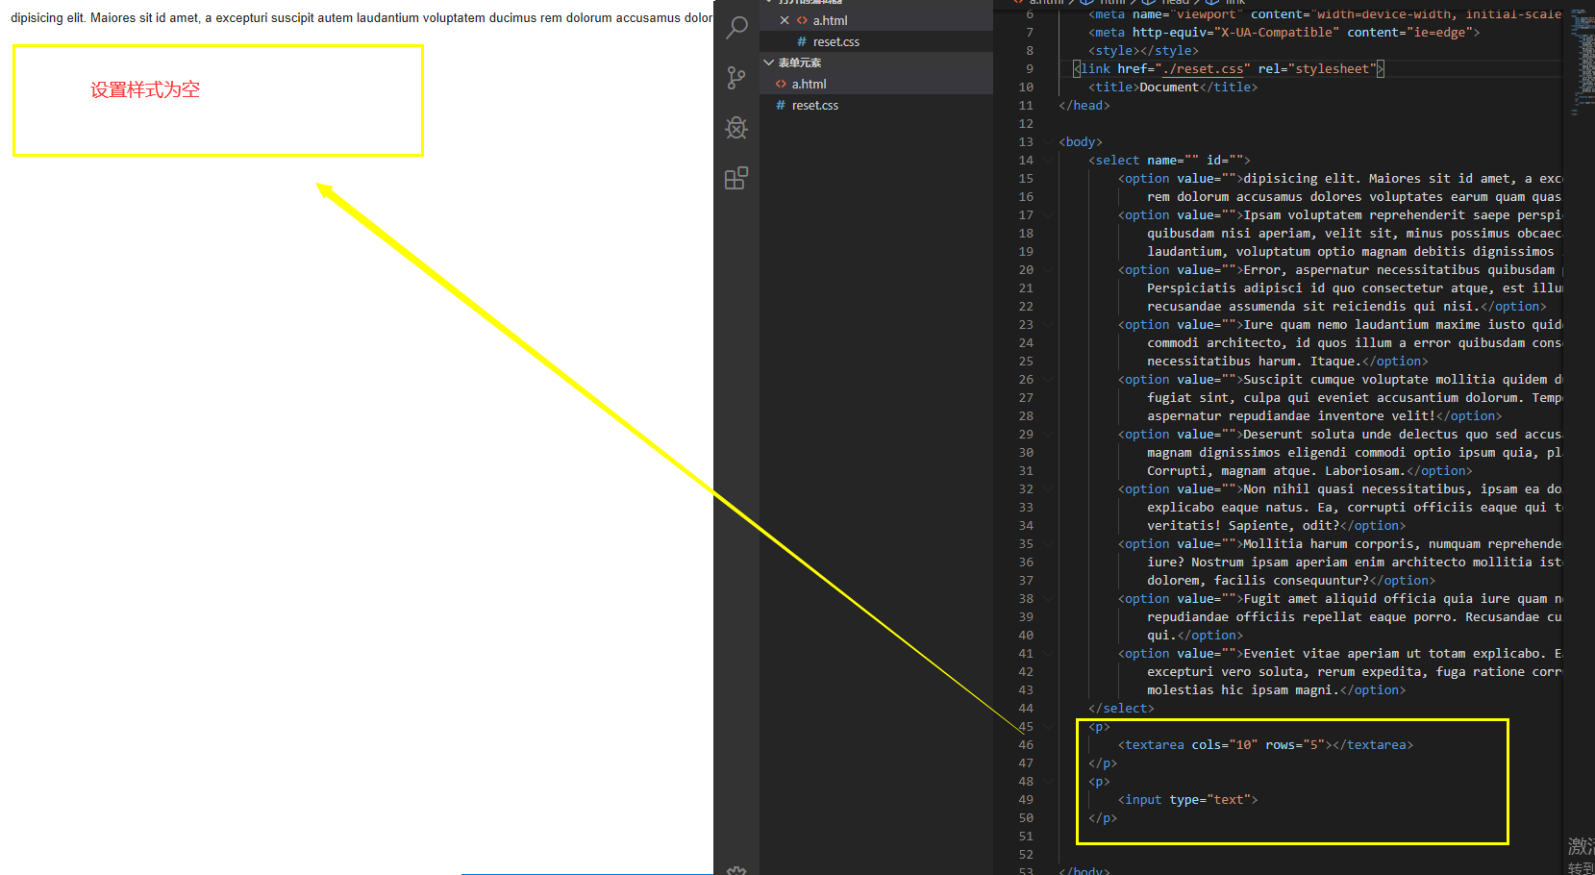
Task: Open the Source Control view
Action: [736, 78]
